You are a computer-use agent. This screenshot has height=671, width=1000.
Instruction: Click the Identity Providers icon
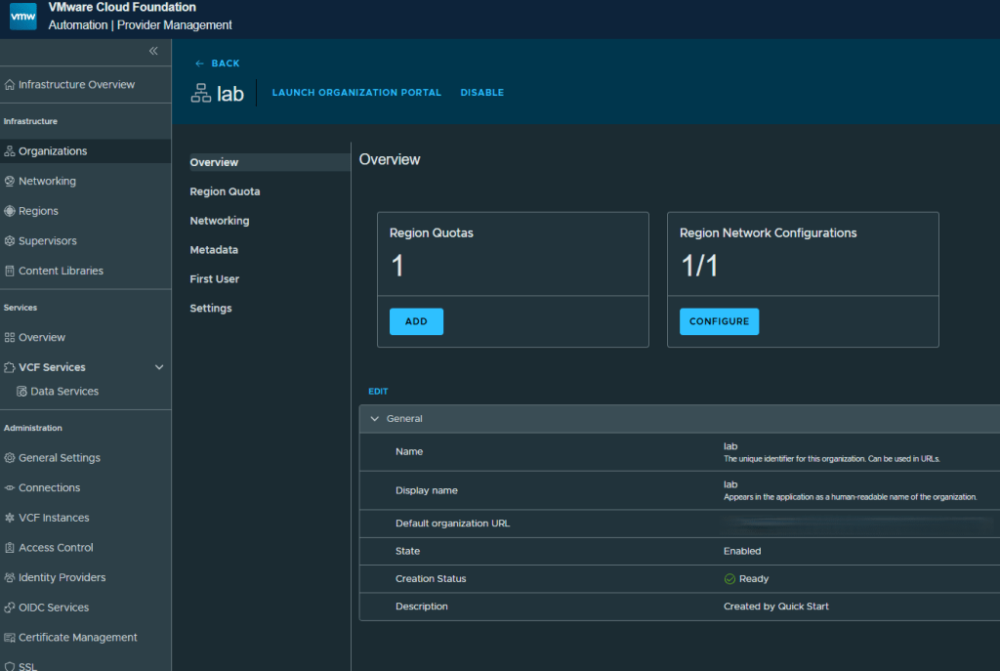(x=10, y=578)
